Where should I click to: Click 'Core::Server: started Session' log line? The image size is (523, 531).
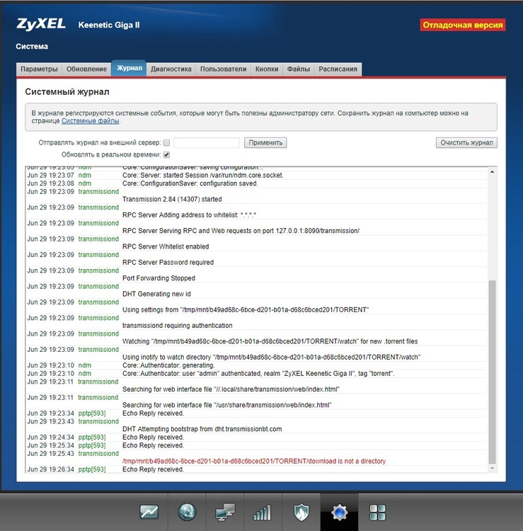coord(203,176)
